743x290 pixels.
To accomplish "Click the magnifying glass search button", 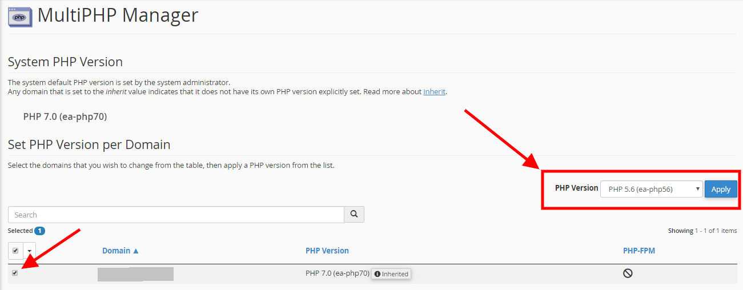I will click(x=354, y=214).
